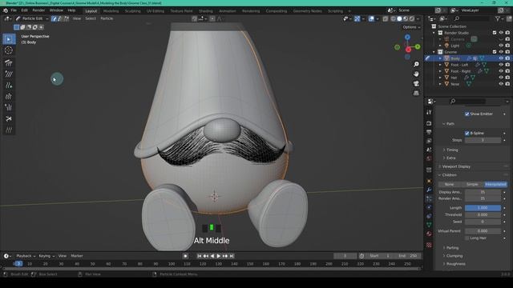Open the Object Data green triangle tab

click(429, 225)
